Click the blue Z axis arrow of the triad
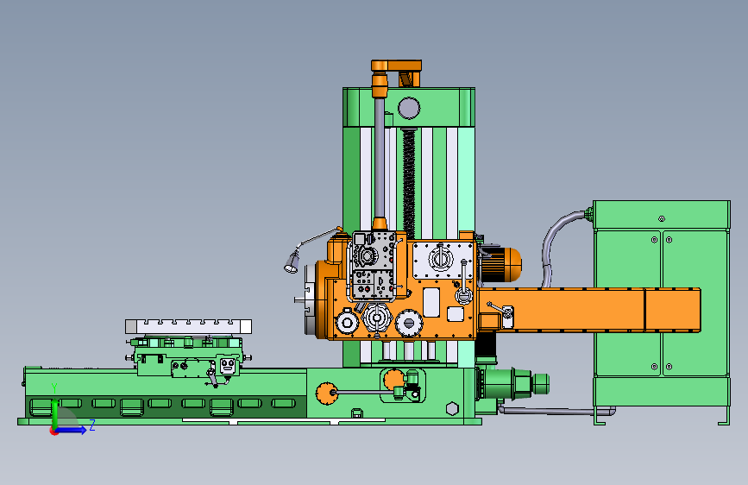 [72, 430]
